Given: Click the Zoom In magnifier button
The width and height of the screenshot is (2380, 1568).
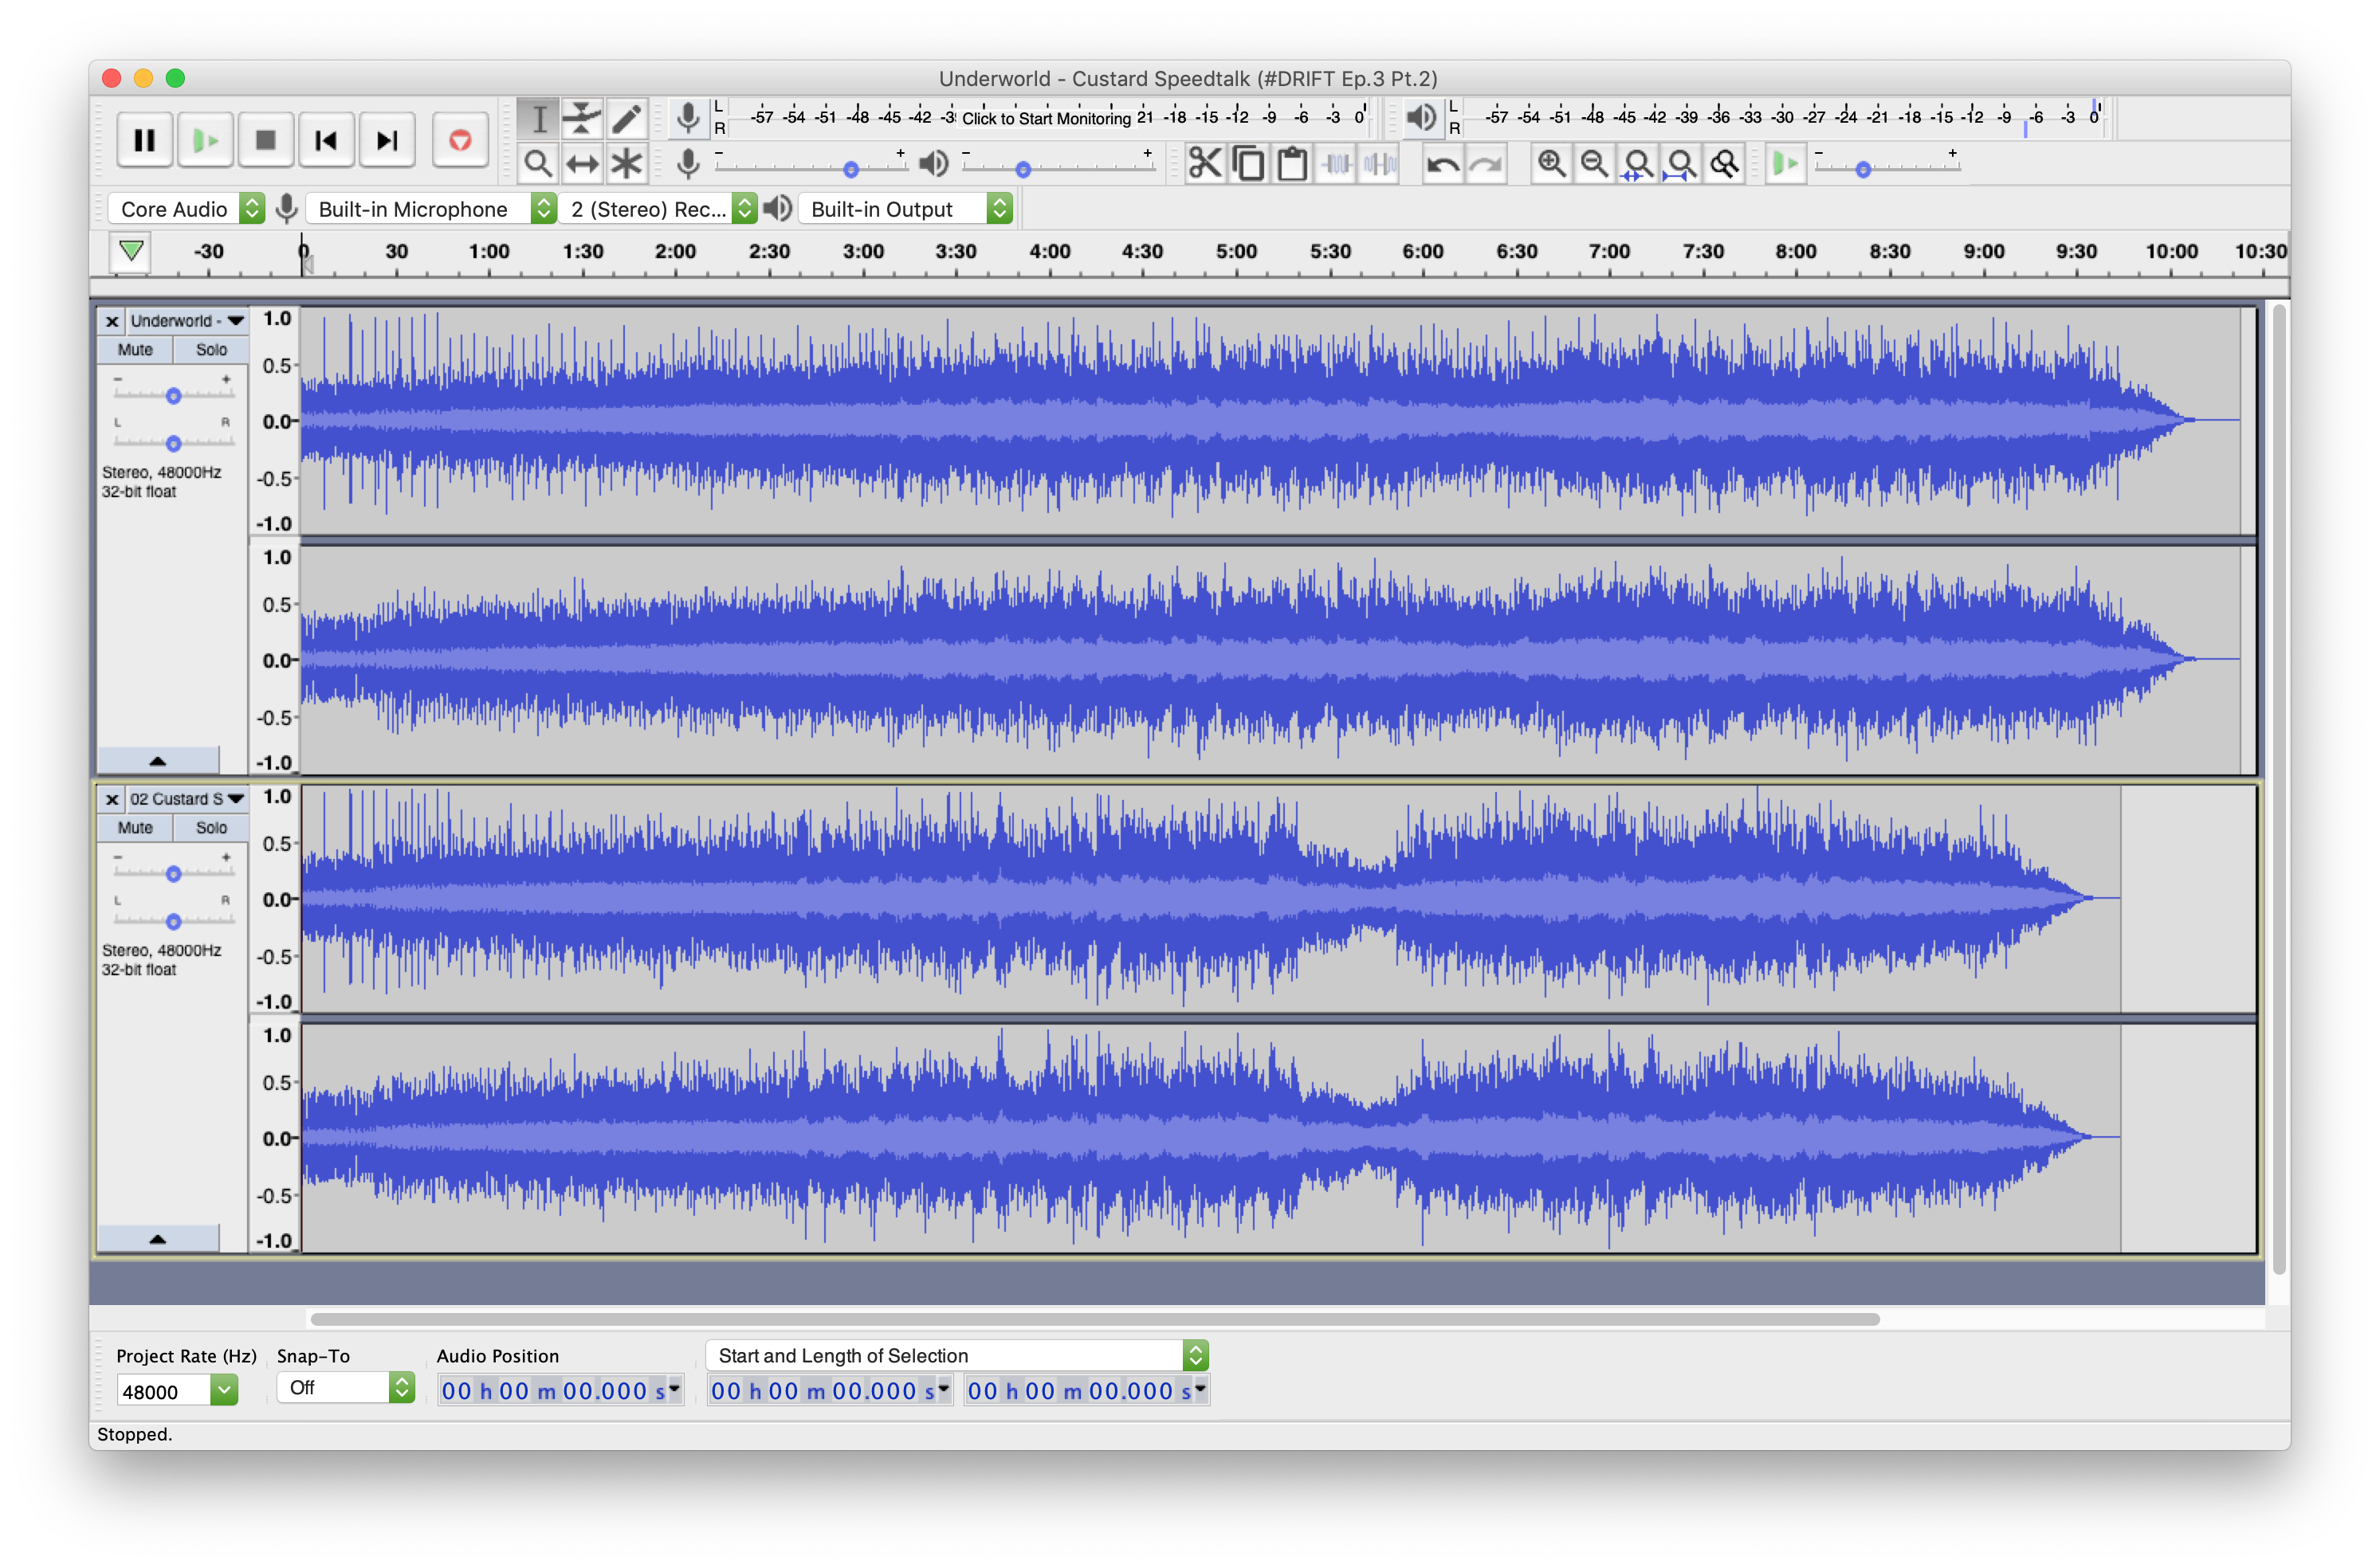Looking at the screenshot, I should click(1550, 163).
